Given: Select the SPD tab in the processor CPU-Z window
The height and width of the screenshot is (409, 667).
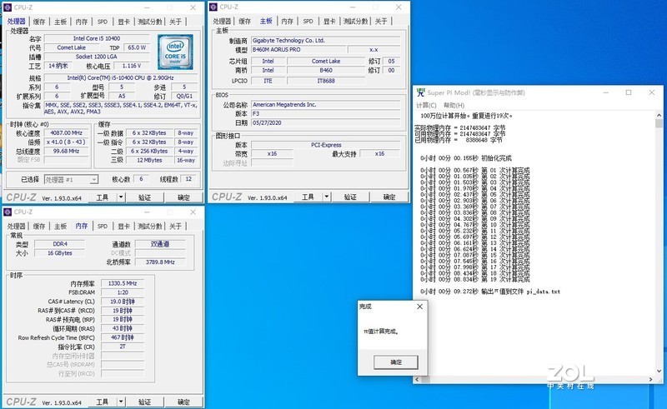Looking at the screenshot, I should [103, 22].
